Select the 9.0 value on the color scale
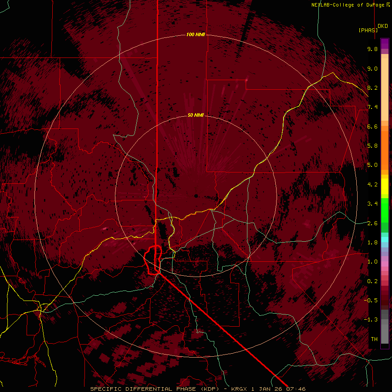 [x=372, y=68]
